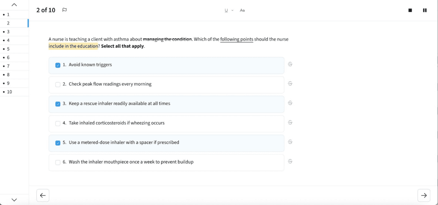Strike out the wash inhaler mouthpiece option

tap(290, 161)
